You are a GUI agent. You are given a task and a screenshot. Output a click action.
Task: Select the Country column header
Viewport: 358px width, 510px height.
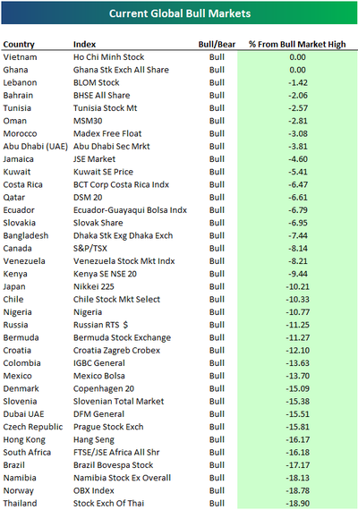[x=19, y=44]
